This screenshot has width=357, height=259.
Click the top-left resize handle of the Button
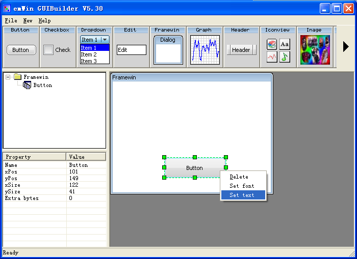click(164, 157)
